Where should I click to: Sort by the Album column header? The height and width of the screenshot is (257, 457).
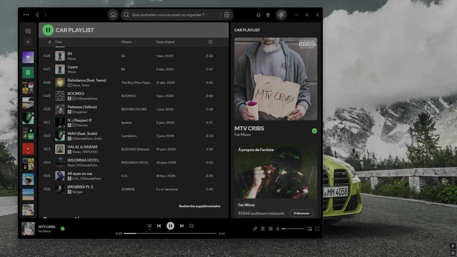click(x=126, y=42)
